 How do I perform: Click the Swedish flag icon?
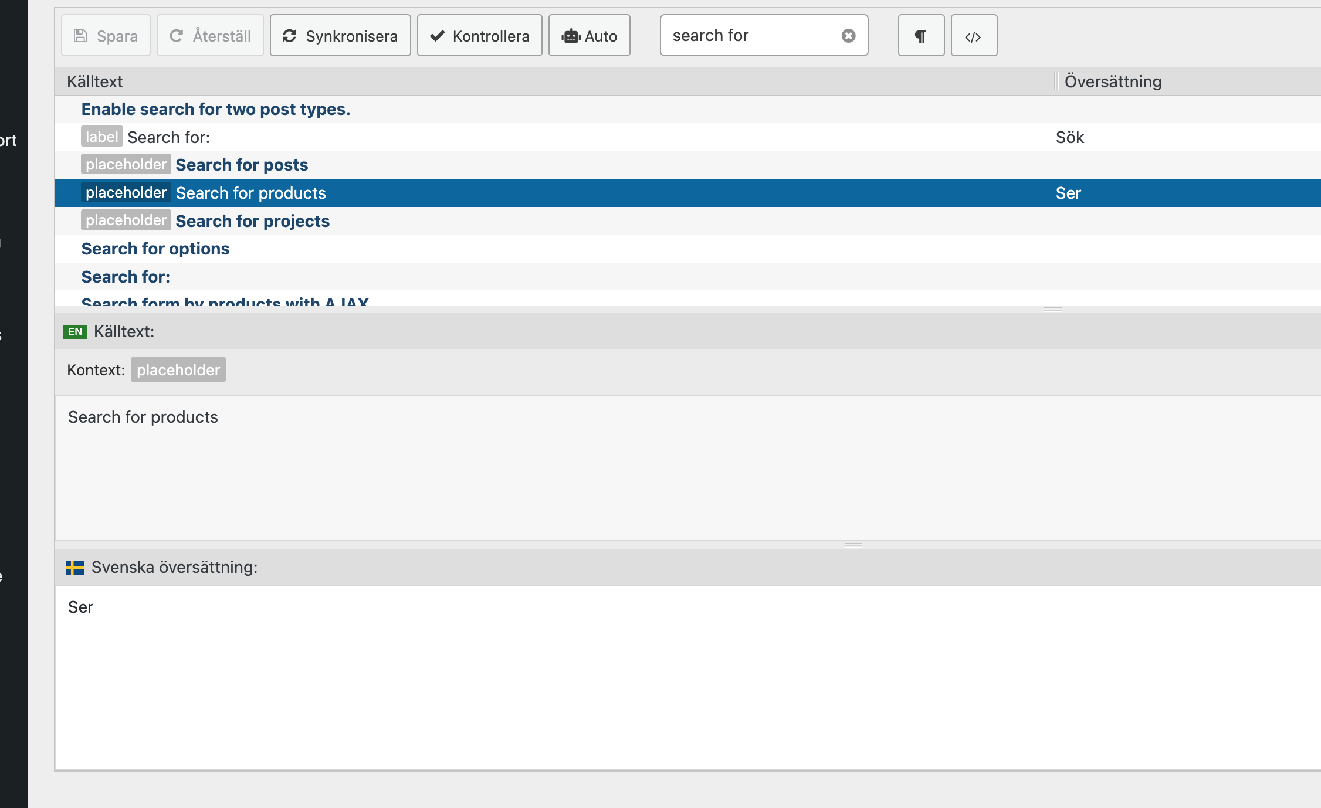(75, 567)
